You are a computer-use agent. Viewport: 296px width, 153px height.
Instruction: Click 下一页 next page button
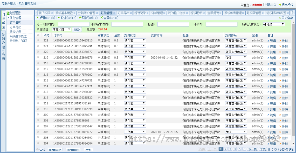coord(252,149)
